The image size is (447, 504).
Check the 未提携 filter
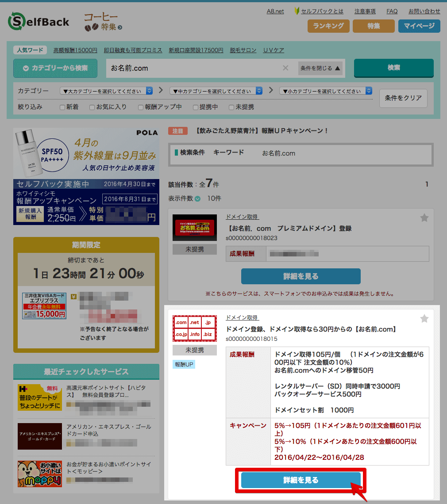click(x=231, y=107)
